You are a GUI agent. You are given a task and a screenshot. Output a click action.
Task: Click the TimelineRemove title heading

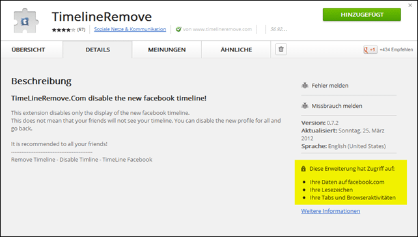pos(102,16)
